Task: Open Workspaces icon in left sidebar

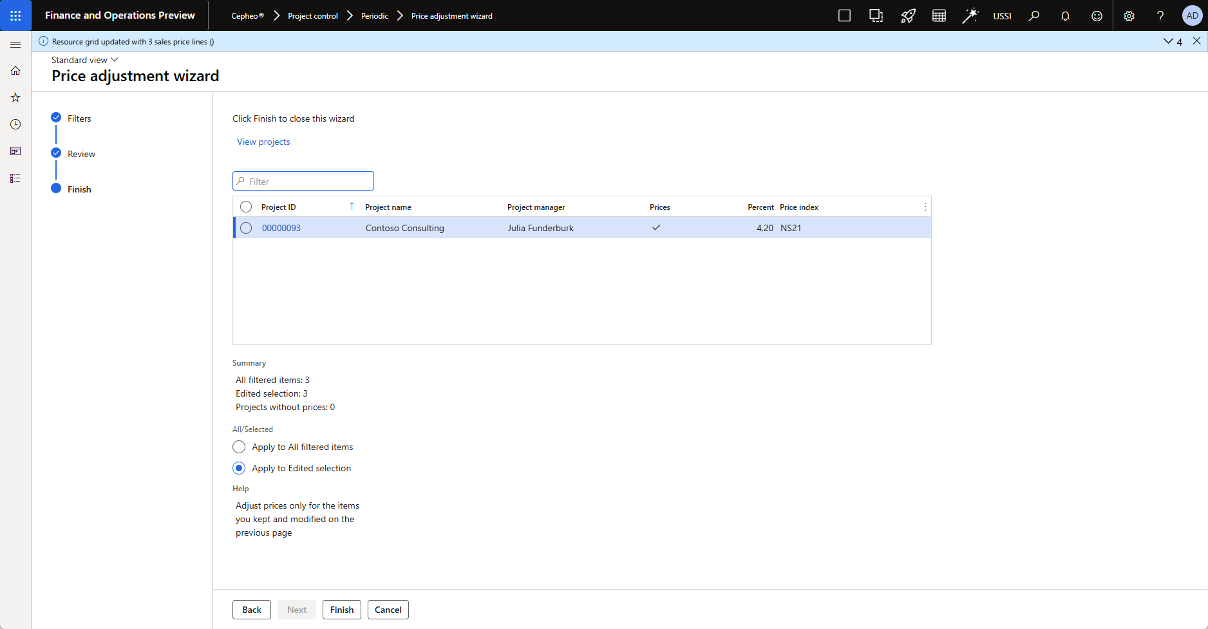Action: pyautogui.click(x=15, y=151)
